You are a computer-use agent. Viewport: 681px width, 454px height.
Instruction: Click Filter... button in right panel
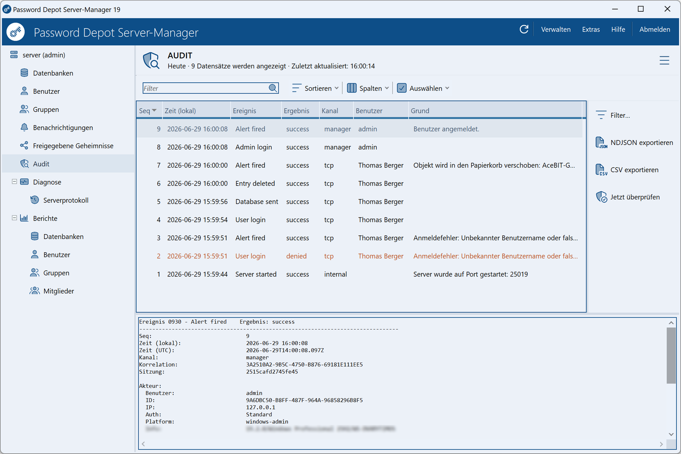click(x=613, y=115)
